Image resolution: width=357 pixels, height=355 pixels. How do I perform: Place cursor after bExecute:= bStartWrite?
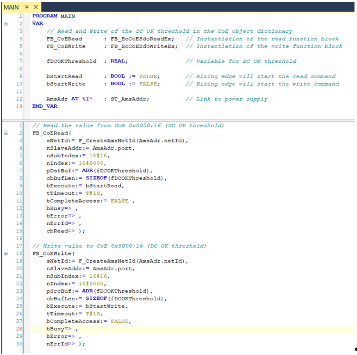tap(128, 306)
